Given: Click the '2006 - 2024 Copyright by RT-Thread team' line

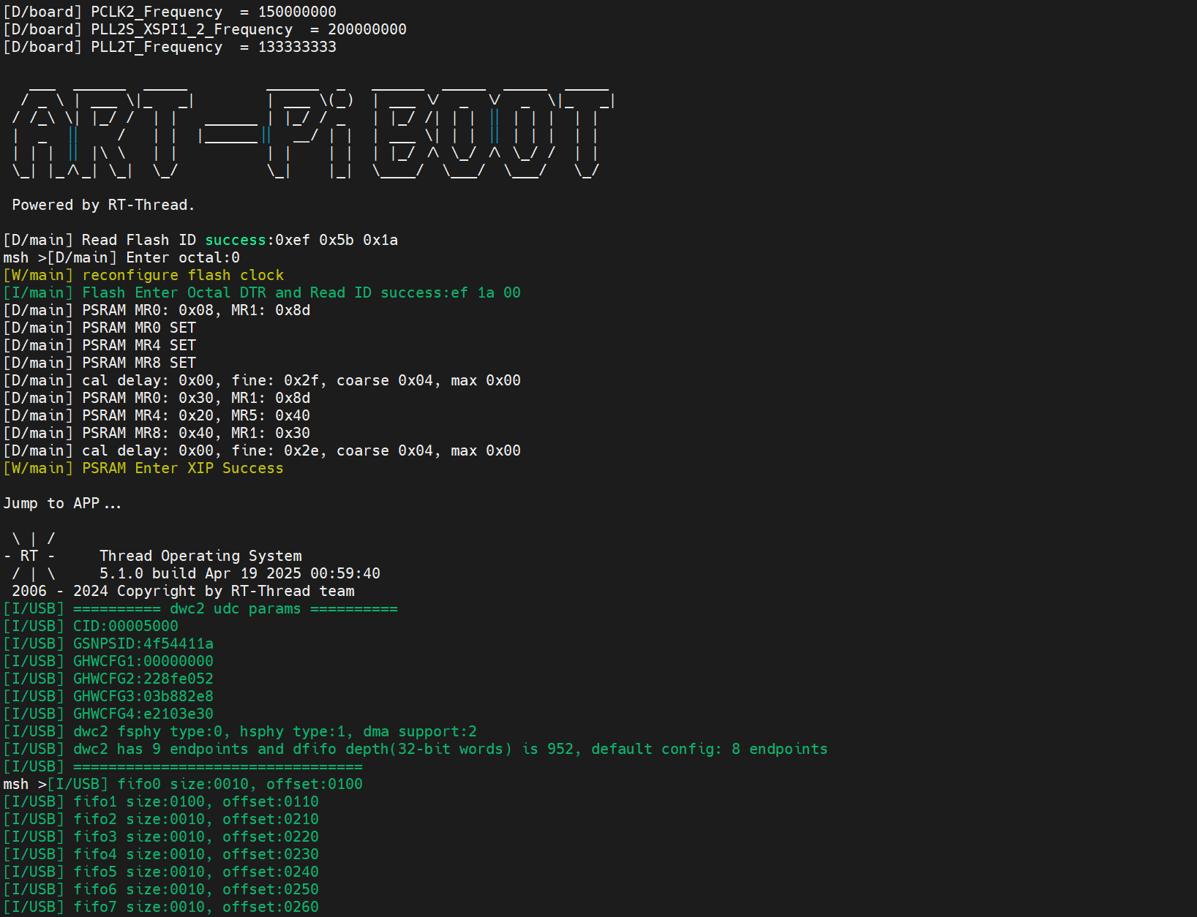Looking at the screenshot, I should click(183, 591).
